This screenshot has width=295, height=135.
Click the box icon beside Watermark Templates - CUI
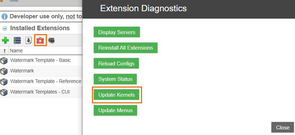(4, 92)
